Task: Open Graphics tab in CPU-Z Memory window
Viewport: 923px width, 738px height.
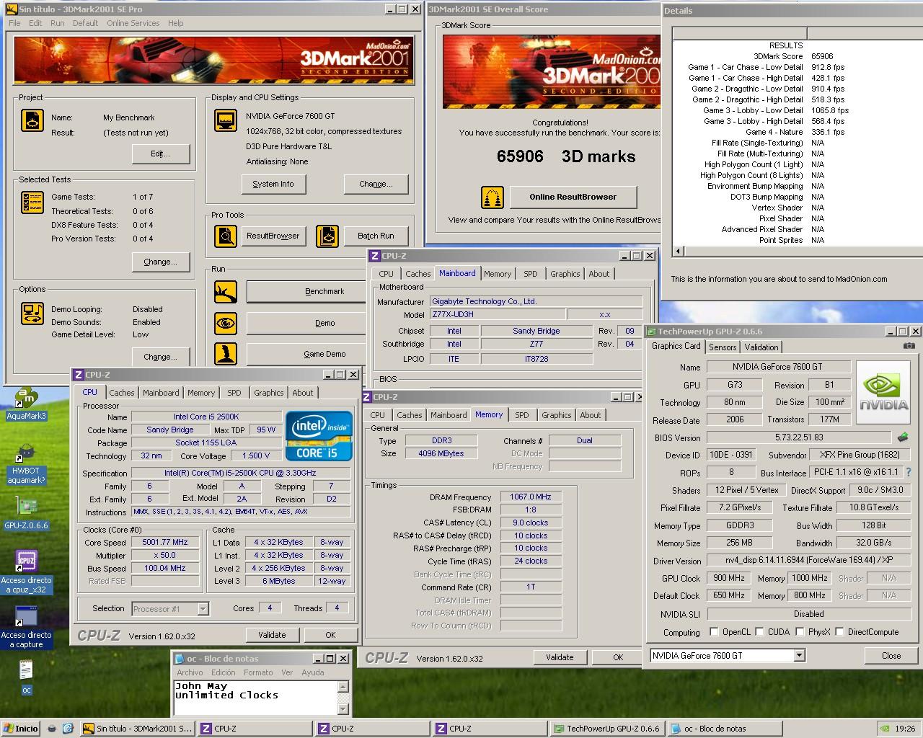Action: click(556, 415)
